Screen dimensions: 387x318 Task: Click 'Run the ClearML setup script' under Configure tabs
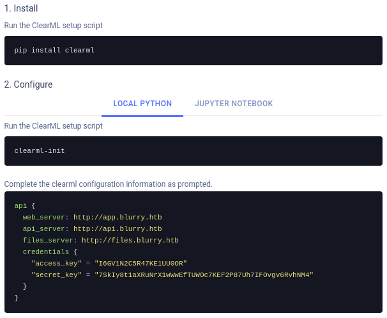(x=53, y=126)
